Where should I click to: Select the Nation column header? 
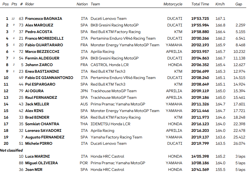click(x=82, y=4)
